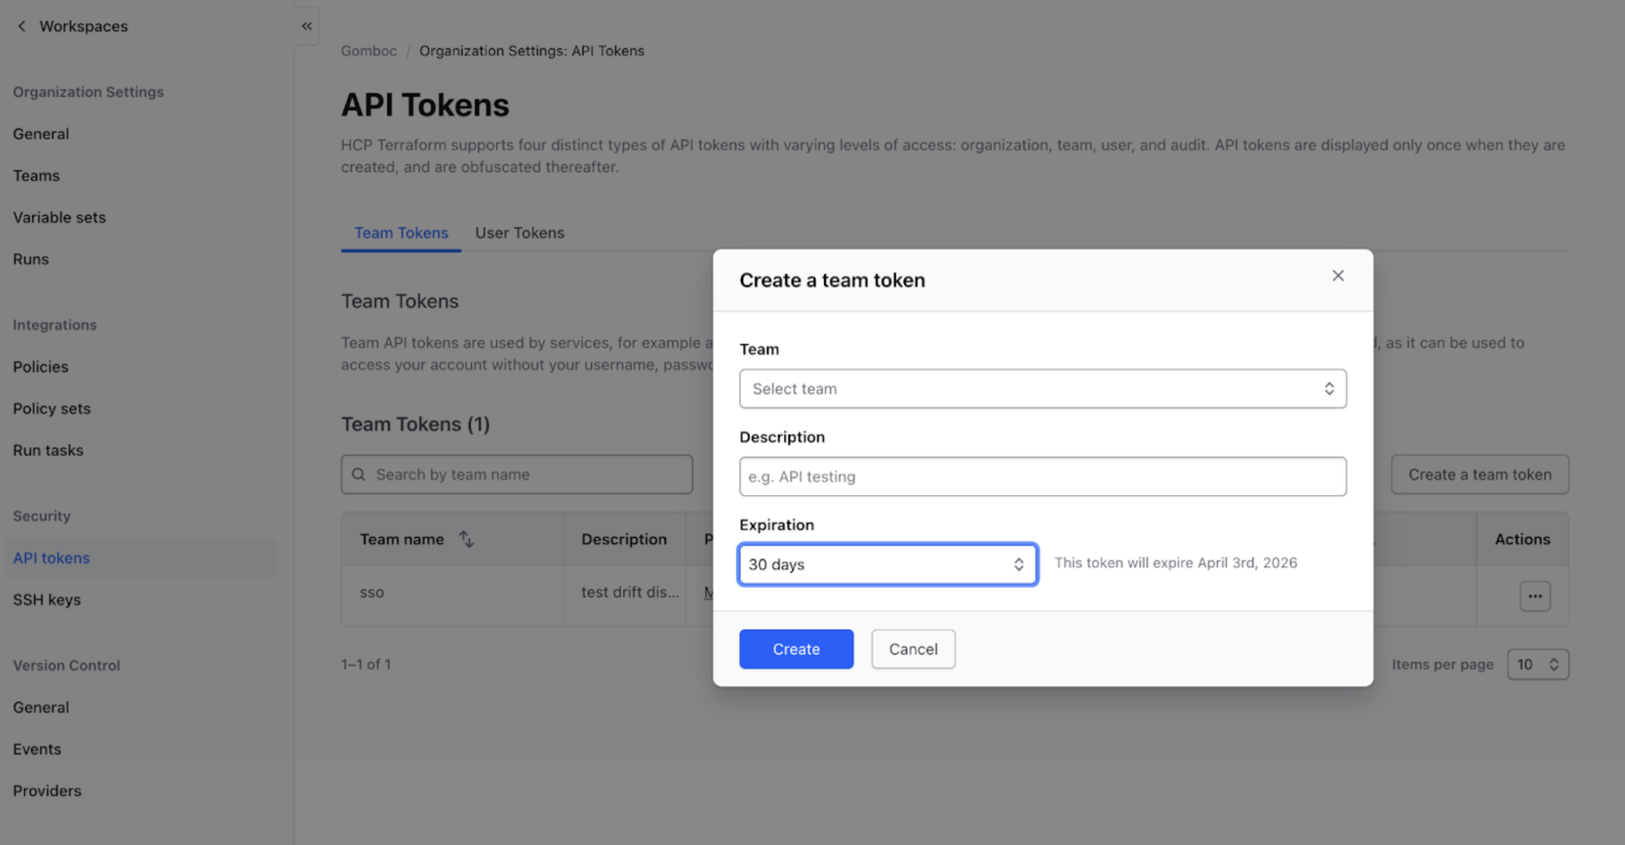Select the Team Tokens tab
This screenshot has width=1625, height=845.
(x=401, y=233)
